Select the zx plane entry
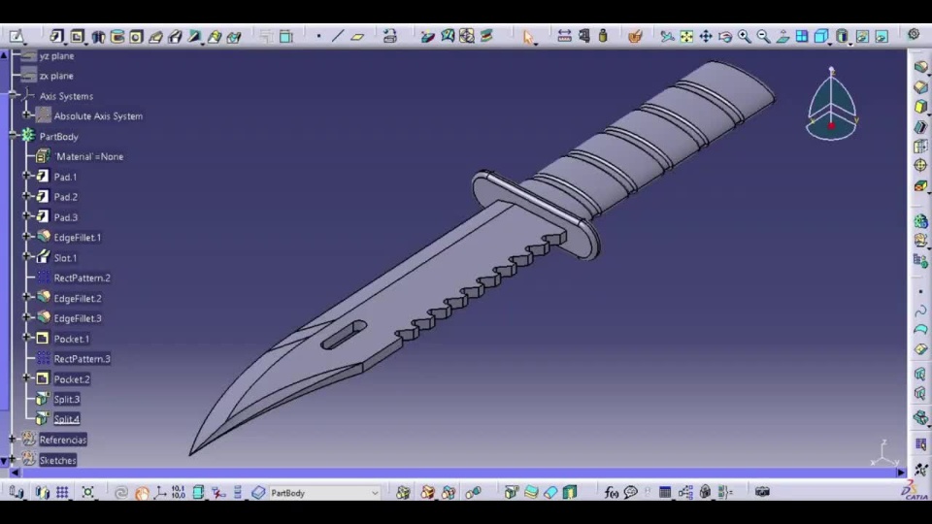Image resolution: width=932 pixels, height=524 pixels. [56, 76]
